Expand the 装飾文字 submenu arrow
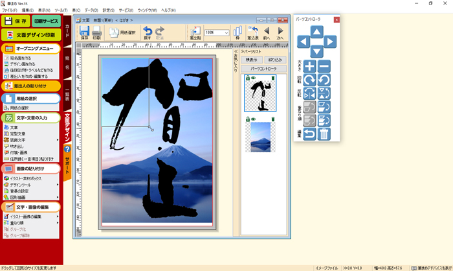 click(x=58, y=139)
